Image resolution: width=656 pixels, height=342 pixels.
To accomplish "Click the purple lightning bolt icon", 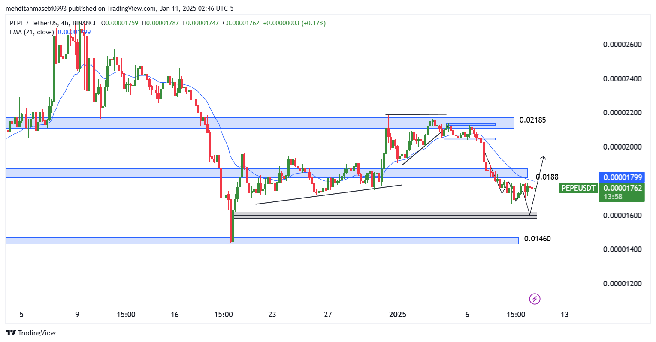I will 535,299.
